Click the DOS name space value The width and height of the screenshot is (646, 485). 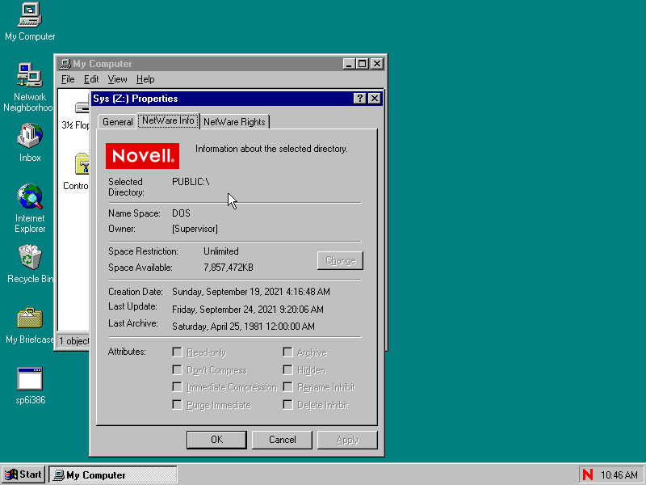coord(181,213)
